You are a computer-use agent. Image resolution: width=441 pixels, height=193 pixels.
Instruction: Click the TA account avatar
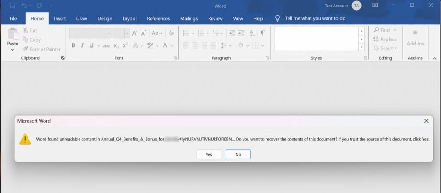pyautogui.click(x=356, y=6)
